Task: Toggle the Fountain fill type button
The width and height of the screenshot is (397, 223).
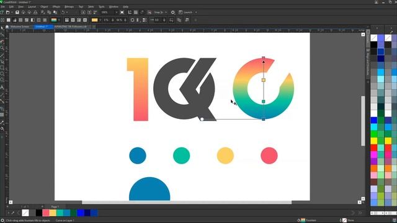Action: click(14, 20)
